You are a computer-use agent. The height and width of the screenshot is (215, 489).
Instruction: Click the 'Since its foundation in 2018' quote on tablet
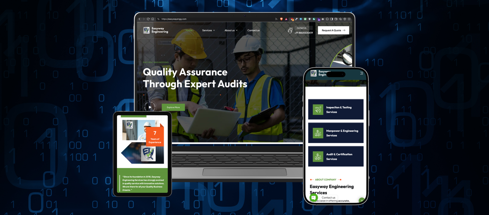143,183
